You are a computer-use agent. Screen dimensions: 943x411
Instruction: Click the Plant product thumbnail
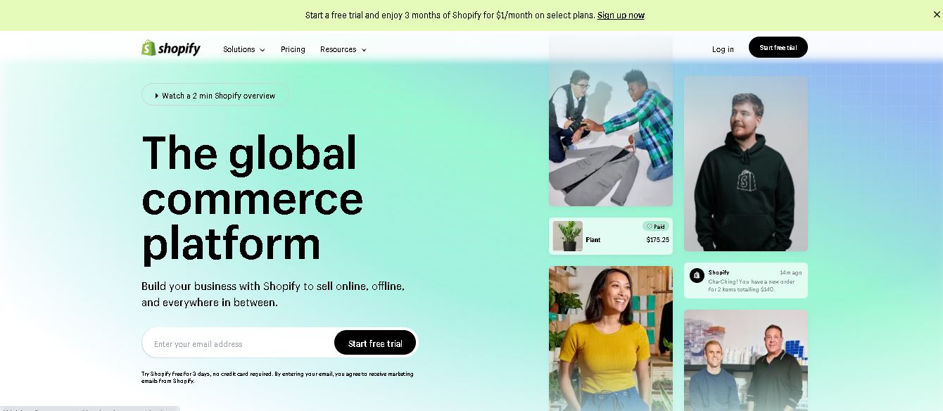[567, 236]
